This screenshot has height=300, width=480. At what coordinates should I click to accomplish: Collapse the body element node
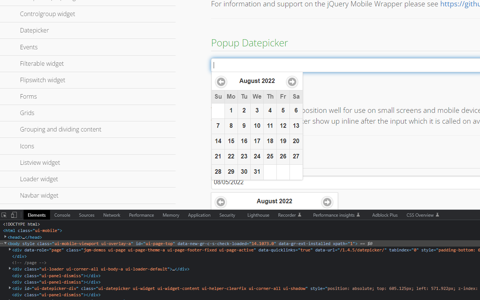click(x=5, y=243)
